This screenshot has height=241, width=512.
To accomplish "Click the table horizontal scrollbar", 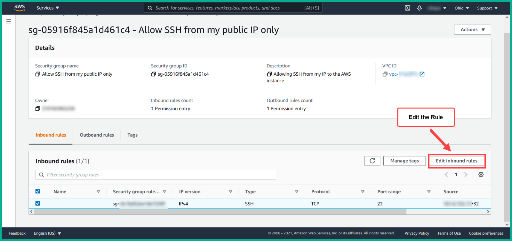I will click(220, 212).
